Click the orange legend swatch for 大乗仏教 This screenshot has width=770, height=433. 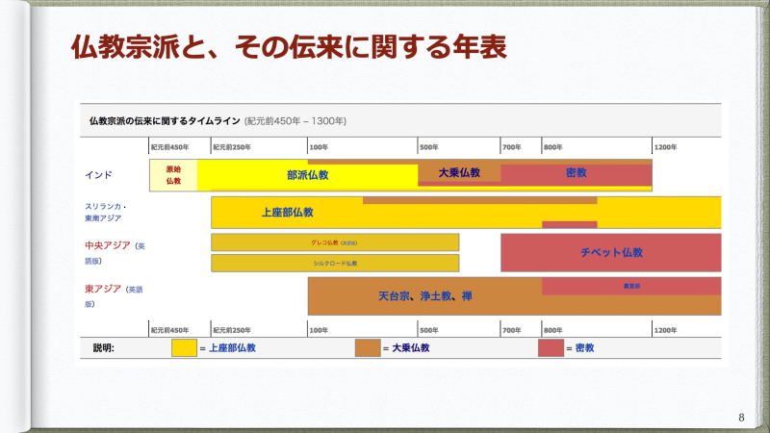[368, 348]
